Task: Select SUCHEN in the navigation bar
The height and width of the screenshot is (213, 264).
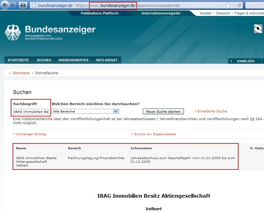Action: (44, 60)
